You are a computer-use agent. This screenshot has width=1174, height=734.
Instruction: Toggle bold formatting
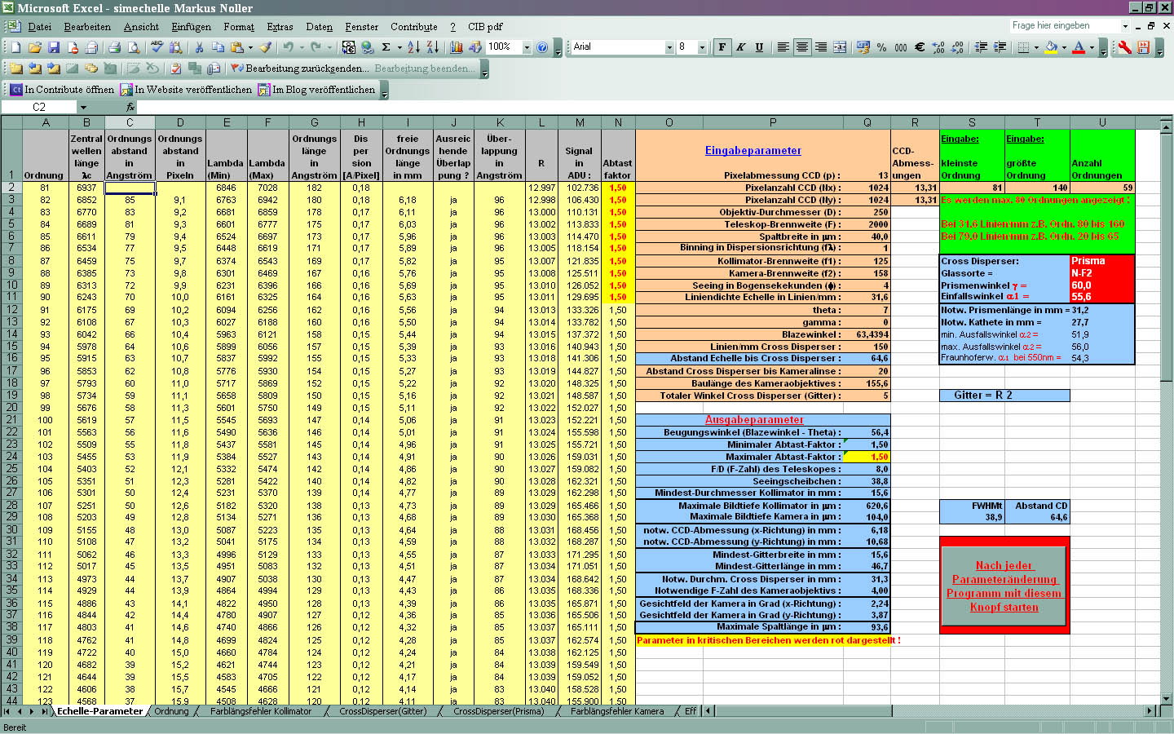(x=722, y=46)
